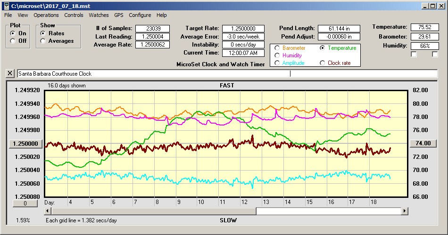Click the Barometer reading field
This screenshot has width=448, height=235.
click(424, 37)
